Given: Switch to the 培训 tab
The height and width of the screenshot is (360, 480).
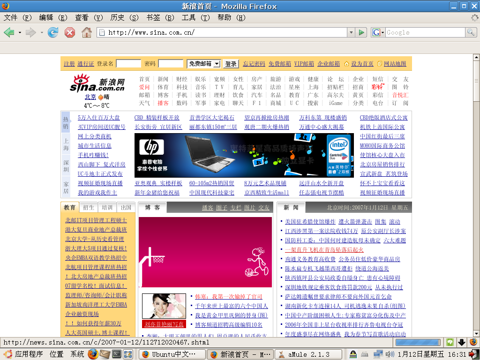Looking at the screenshot, I should point(107,208).
